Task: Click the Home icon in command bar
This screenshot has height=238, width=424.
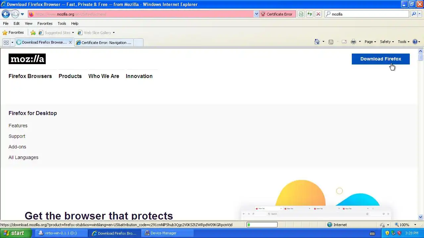Action: click(317, 42)
